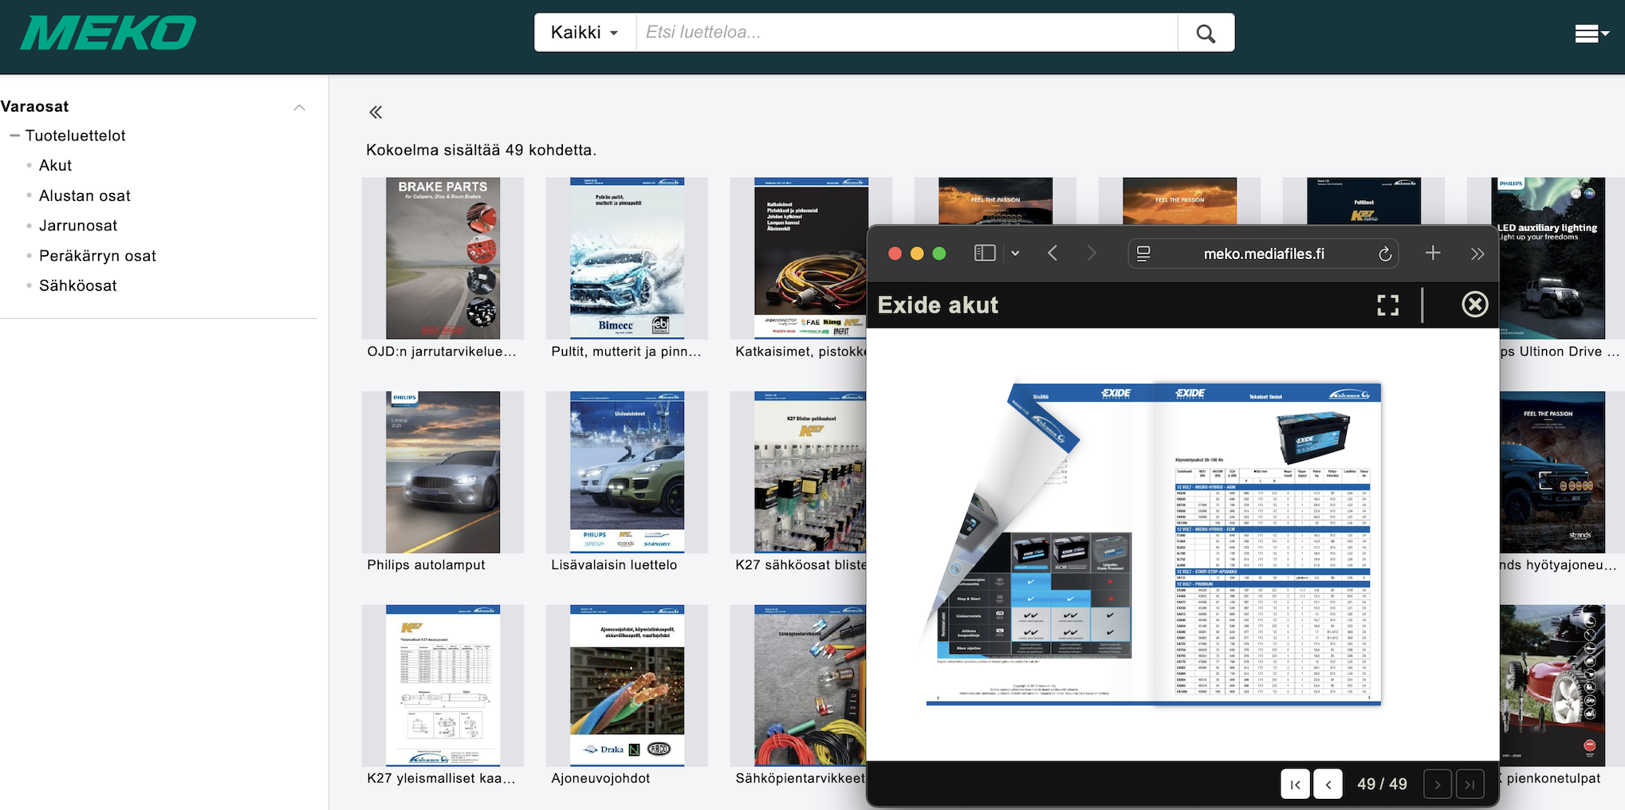Reload the meko.mediafiles.fi page
The height and width of the screenshot is (810, 1625).
pyautogui.click(x=1385, y=254)
